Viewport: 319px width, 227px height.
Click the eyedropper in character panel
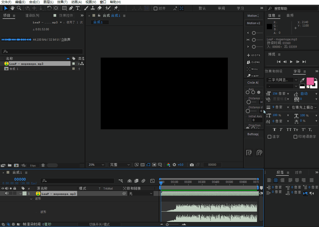302,80
